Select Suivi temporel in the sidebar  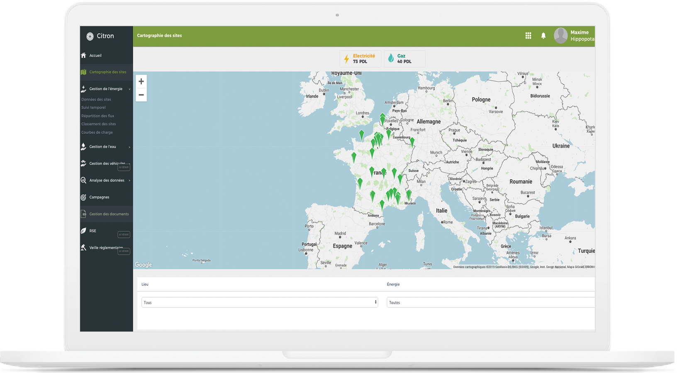point(94,107)
